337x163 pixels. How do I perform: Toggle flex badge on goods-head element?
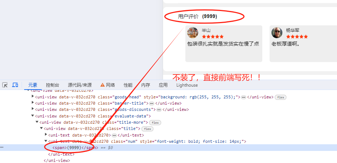[x=281, y=97]
